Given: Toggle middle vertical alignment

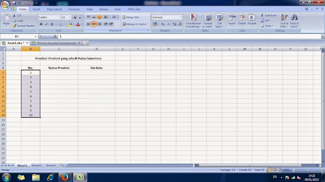Looking at the screenshot, I should (93, 17).
